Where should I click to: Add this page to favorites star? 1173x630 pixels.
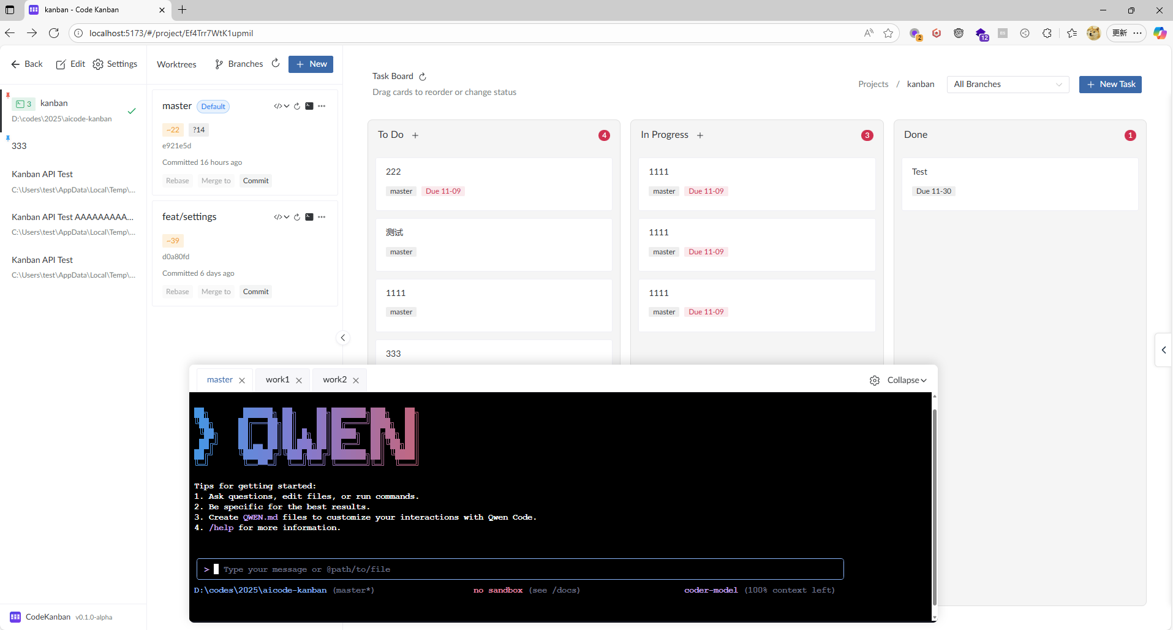[x=888, y=33]
